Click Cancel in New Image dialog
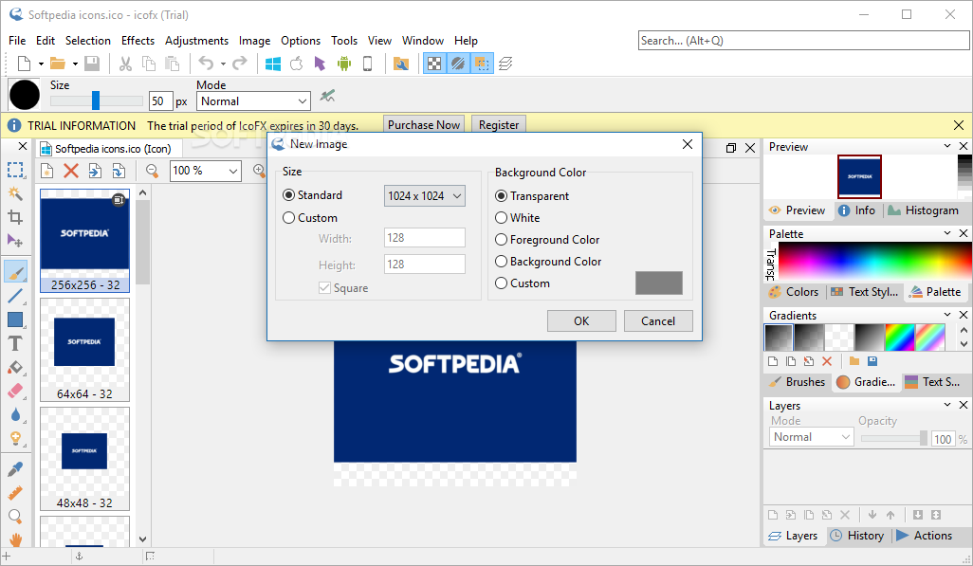The width and height of the screenshot is (973, 566). tap(658, 320)
